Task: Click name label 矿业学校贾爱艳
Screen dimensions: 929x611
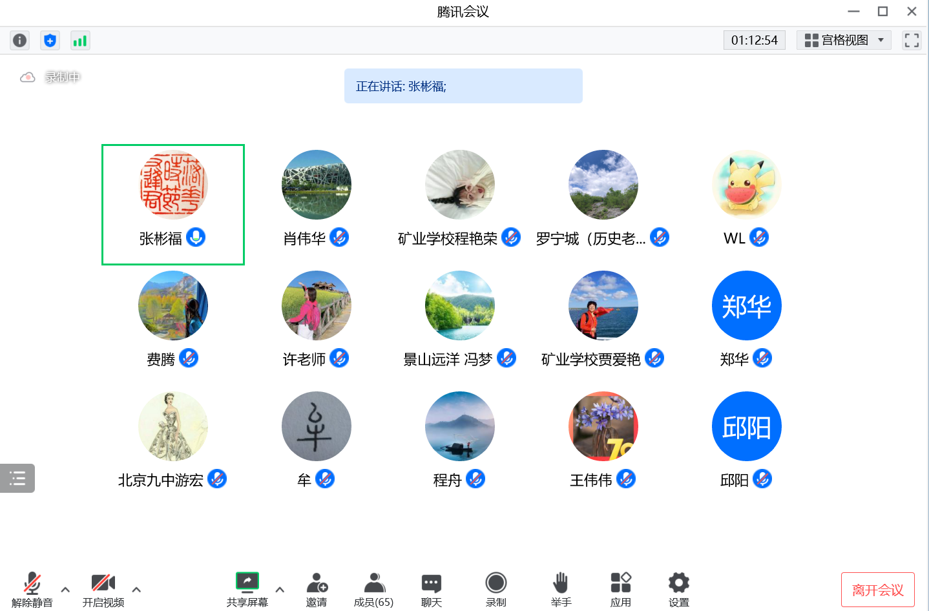Action: (590, 360)
